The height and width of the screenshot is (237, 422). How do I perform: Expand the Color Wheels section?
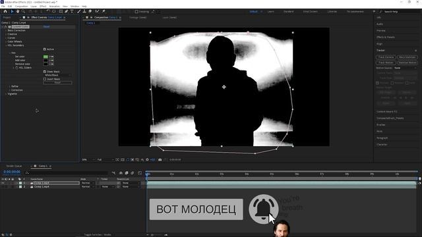pyautogui.click(x=6, y=41)
